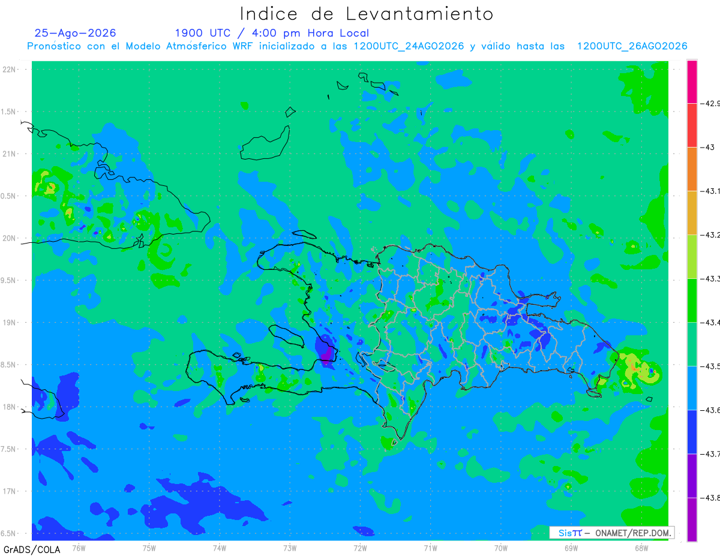The height and width of the screenshot is (556, 720).
Task: Select the teal-green swatch between -43.4 and -43.5
Action: [692, 344]
